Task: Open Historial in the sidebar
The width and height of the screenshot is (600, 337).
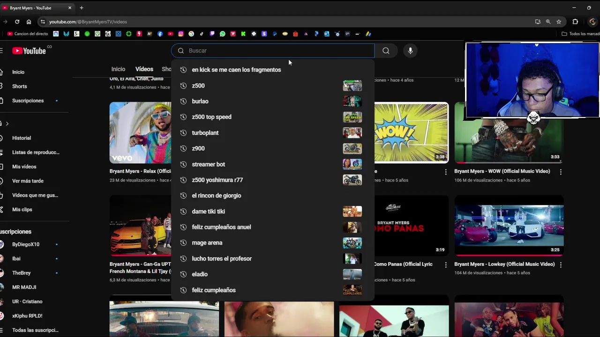Action: (x=22, y=138)
